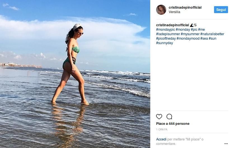Click the Accedi login link
230x148 pixels.
coord(161,139)
